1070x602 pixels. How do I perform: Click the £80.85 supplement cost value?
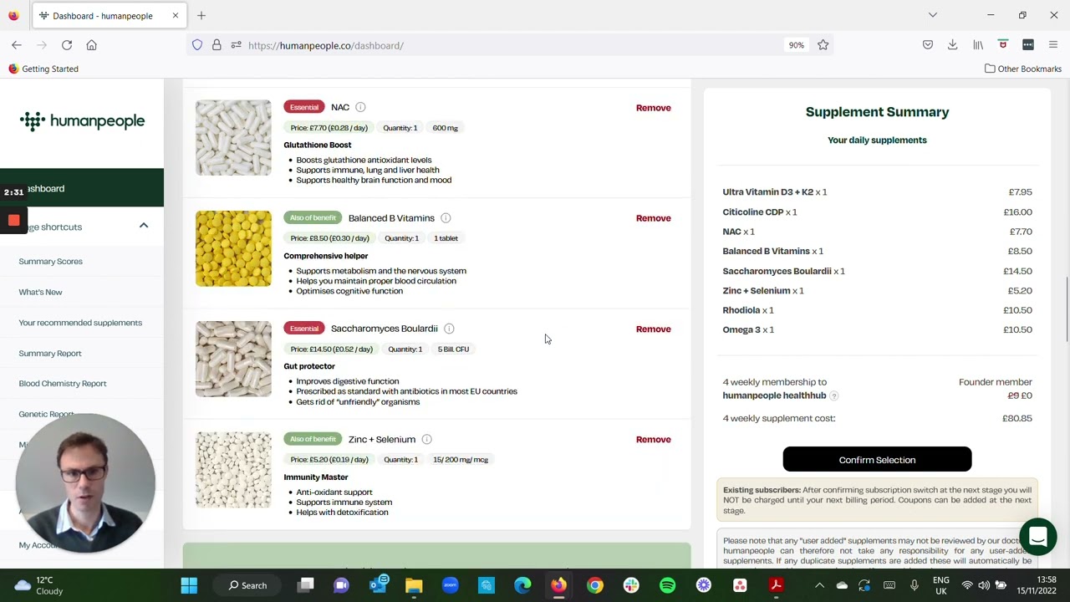click(1016, 418)
